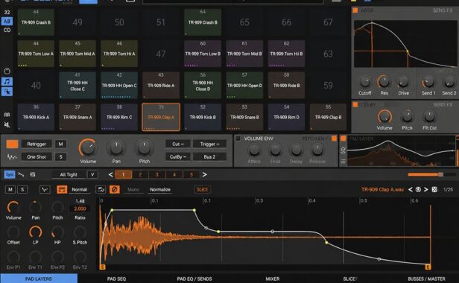459x283 pixels.
Task: Toggle the cursor select icon in sidebar
Action: [x=7, y=92]
